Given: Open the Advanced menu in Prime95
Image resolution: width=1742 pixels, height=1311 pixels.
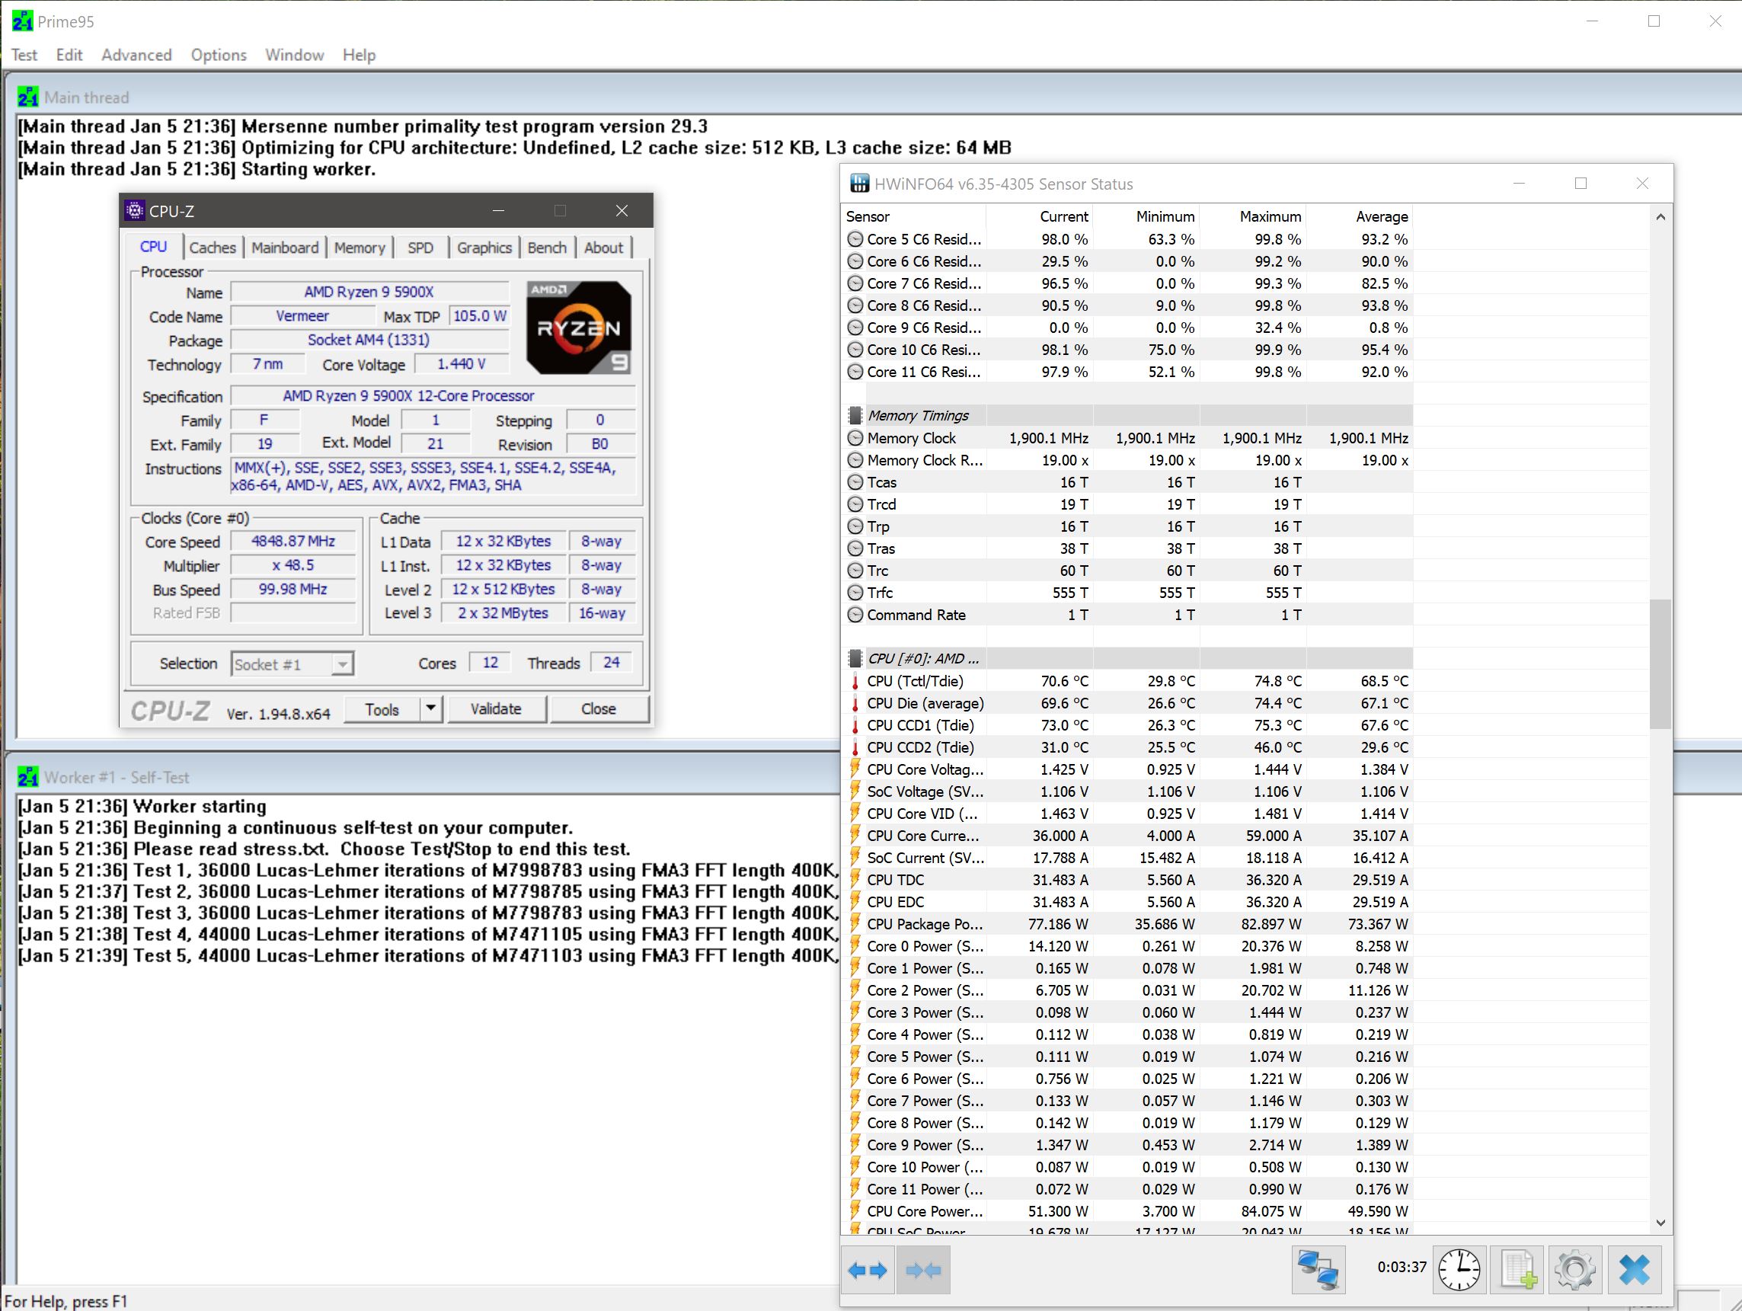Looking at the screenshot, I should pyautogui.click(x=136, y=55).
